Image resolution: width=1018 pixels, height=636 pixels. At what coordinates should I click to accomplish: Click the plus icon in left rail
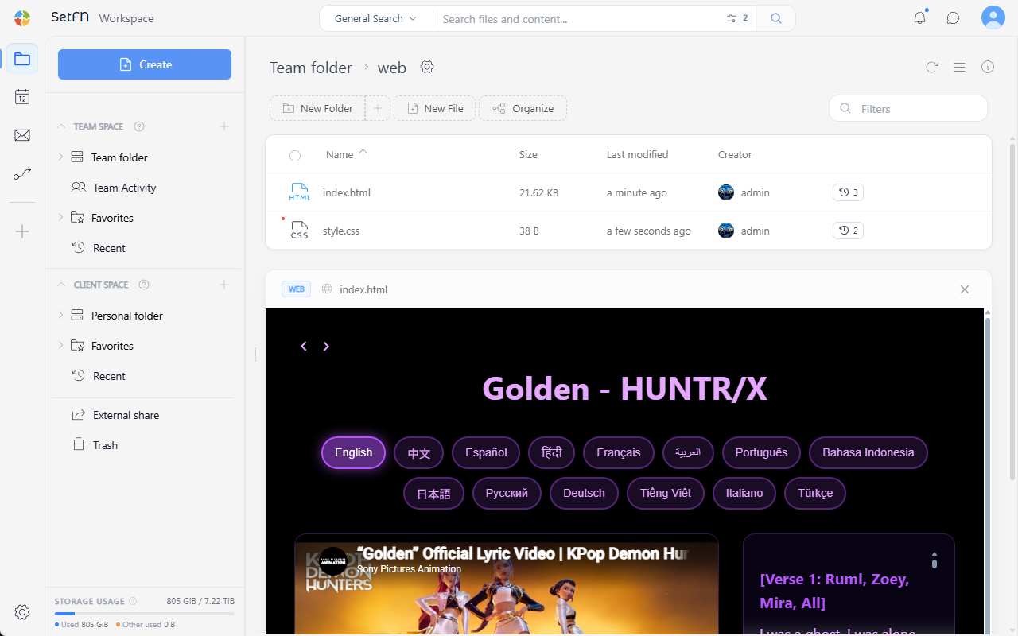tap(22, 231)
